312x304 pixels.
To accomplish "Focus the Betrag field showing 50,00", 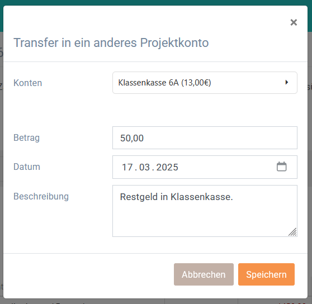I will [205, 138].
